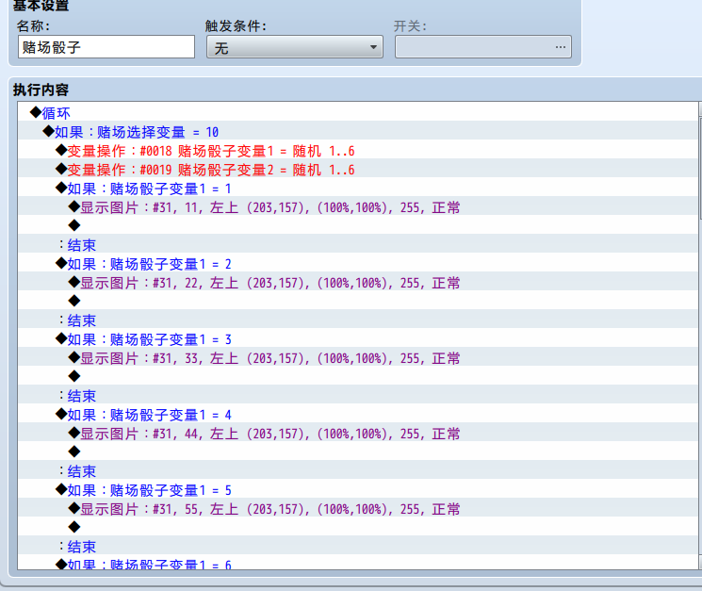The image size is (702, 591).
Task: Select the 如果：赌场骰子变量1 = 4 line
Action: click(358, 414)
